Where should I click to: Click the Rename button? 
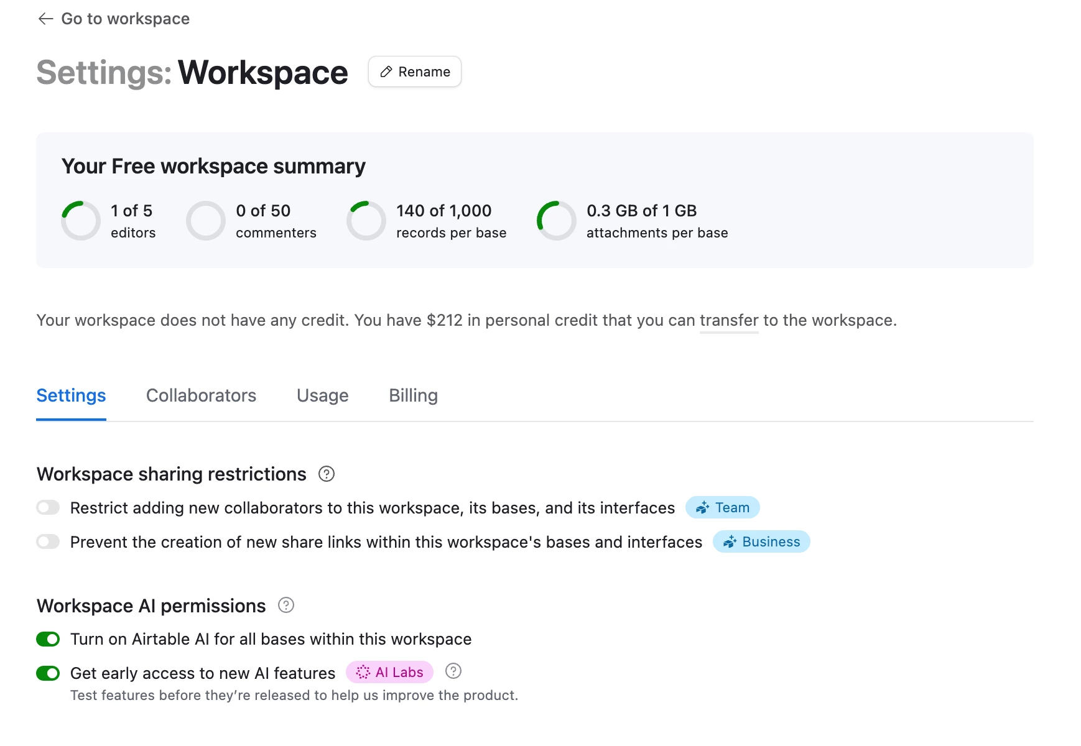[414, 71]
